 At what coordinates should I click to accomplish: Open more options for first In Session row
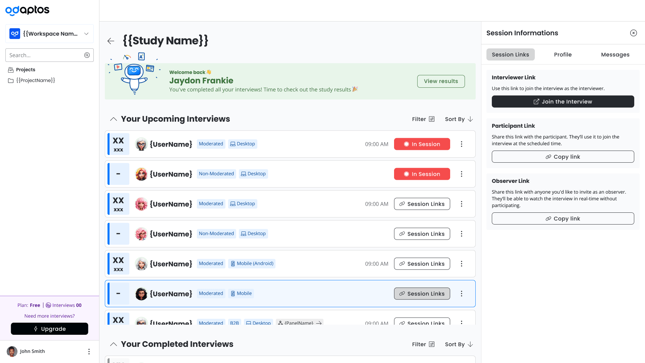tap(462, 144)
